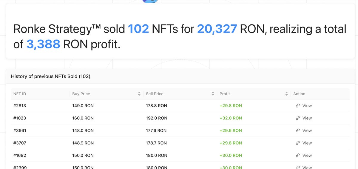The height and width of the screenshot is (169, 358).
Task: Click the +32.0 RON profit value
Action: pyautogui.click(x=231, y=118)
